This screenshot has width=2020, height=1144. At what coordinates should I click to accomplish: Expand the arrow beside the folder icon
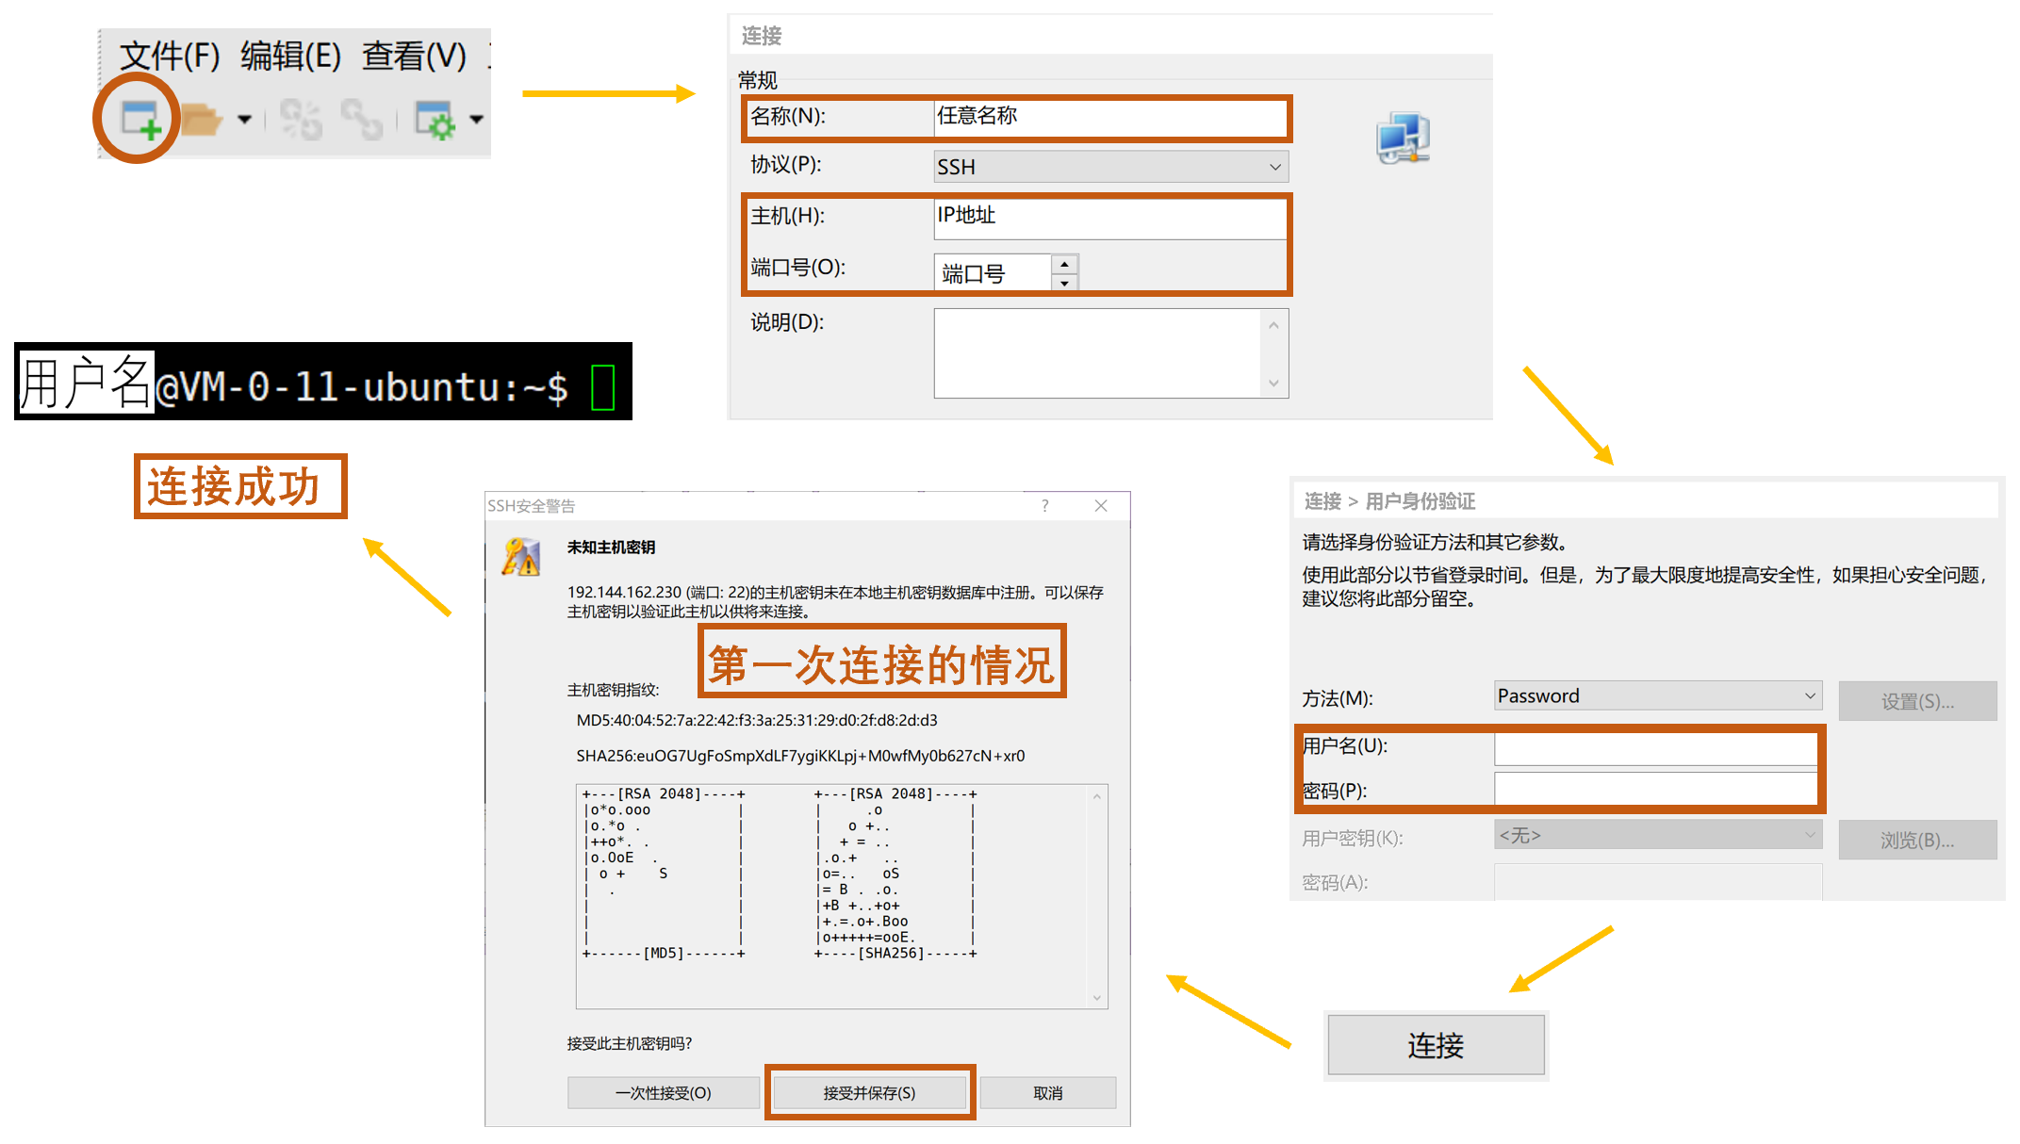point(244,120)
